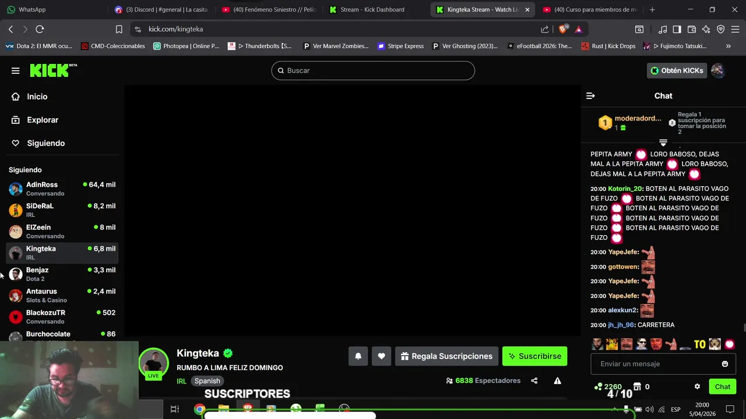Collapse the chat panel with the arrow icon
Viewport: 746px width, 419px height.
point(590,96)
